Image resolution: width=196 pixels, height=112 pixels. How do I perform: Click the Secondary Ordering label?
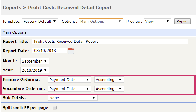point(24,89)
